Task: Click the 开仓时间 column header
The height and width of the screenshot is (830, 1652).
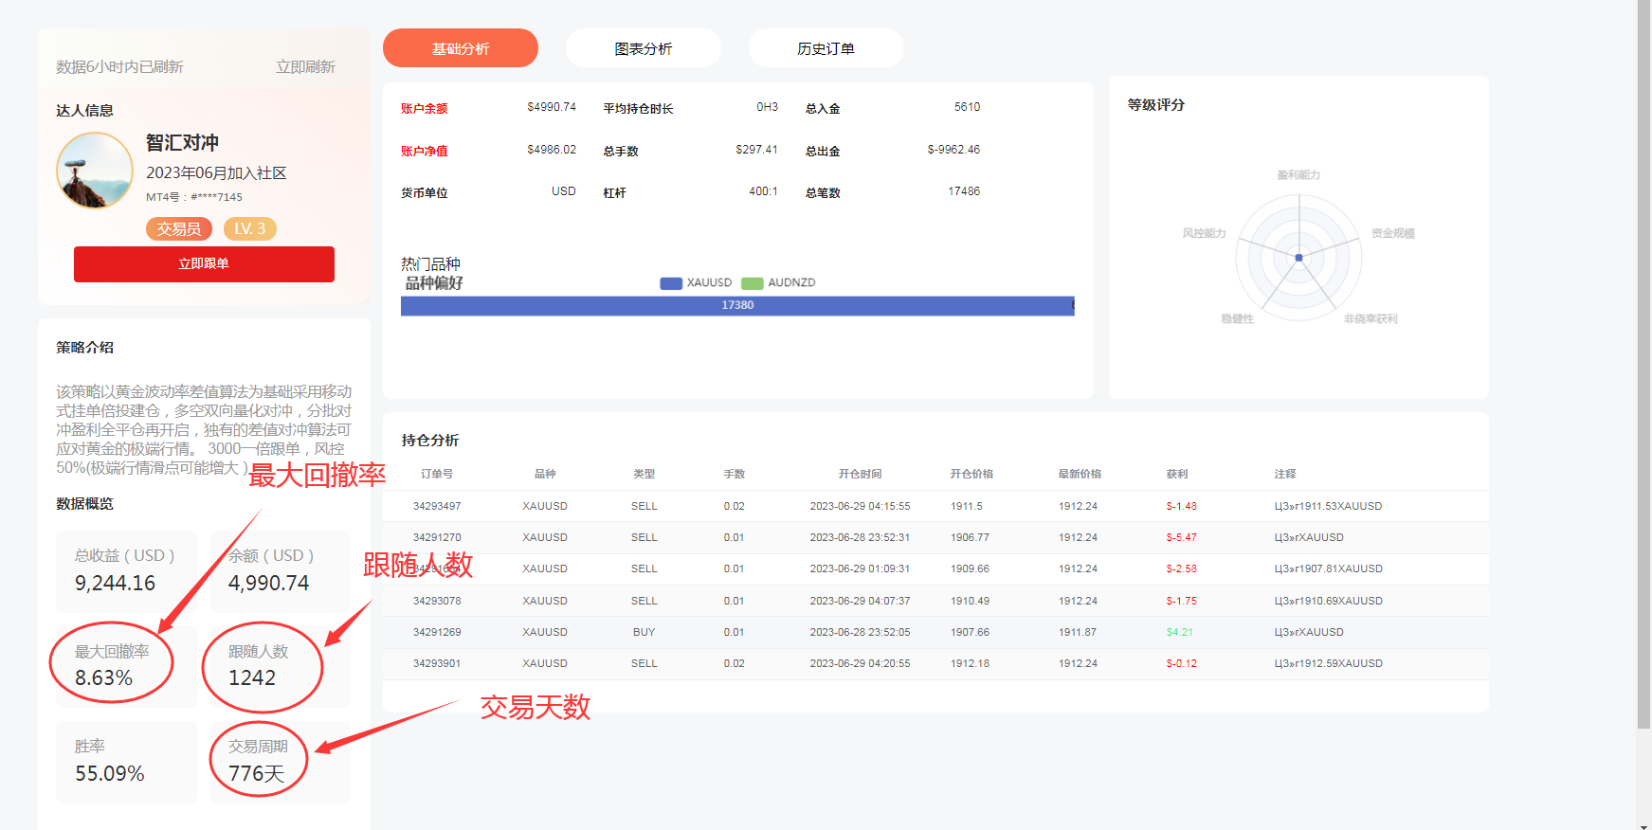Action: click(x=860, y=474)
